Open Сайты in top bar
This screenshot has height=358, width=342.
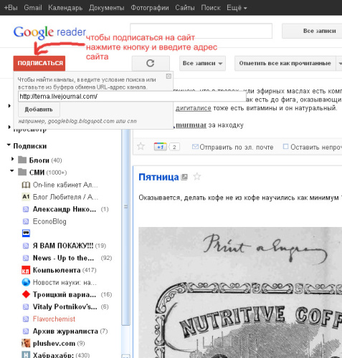coord(185,8)
